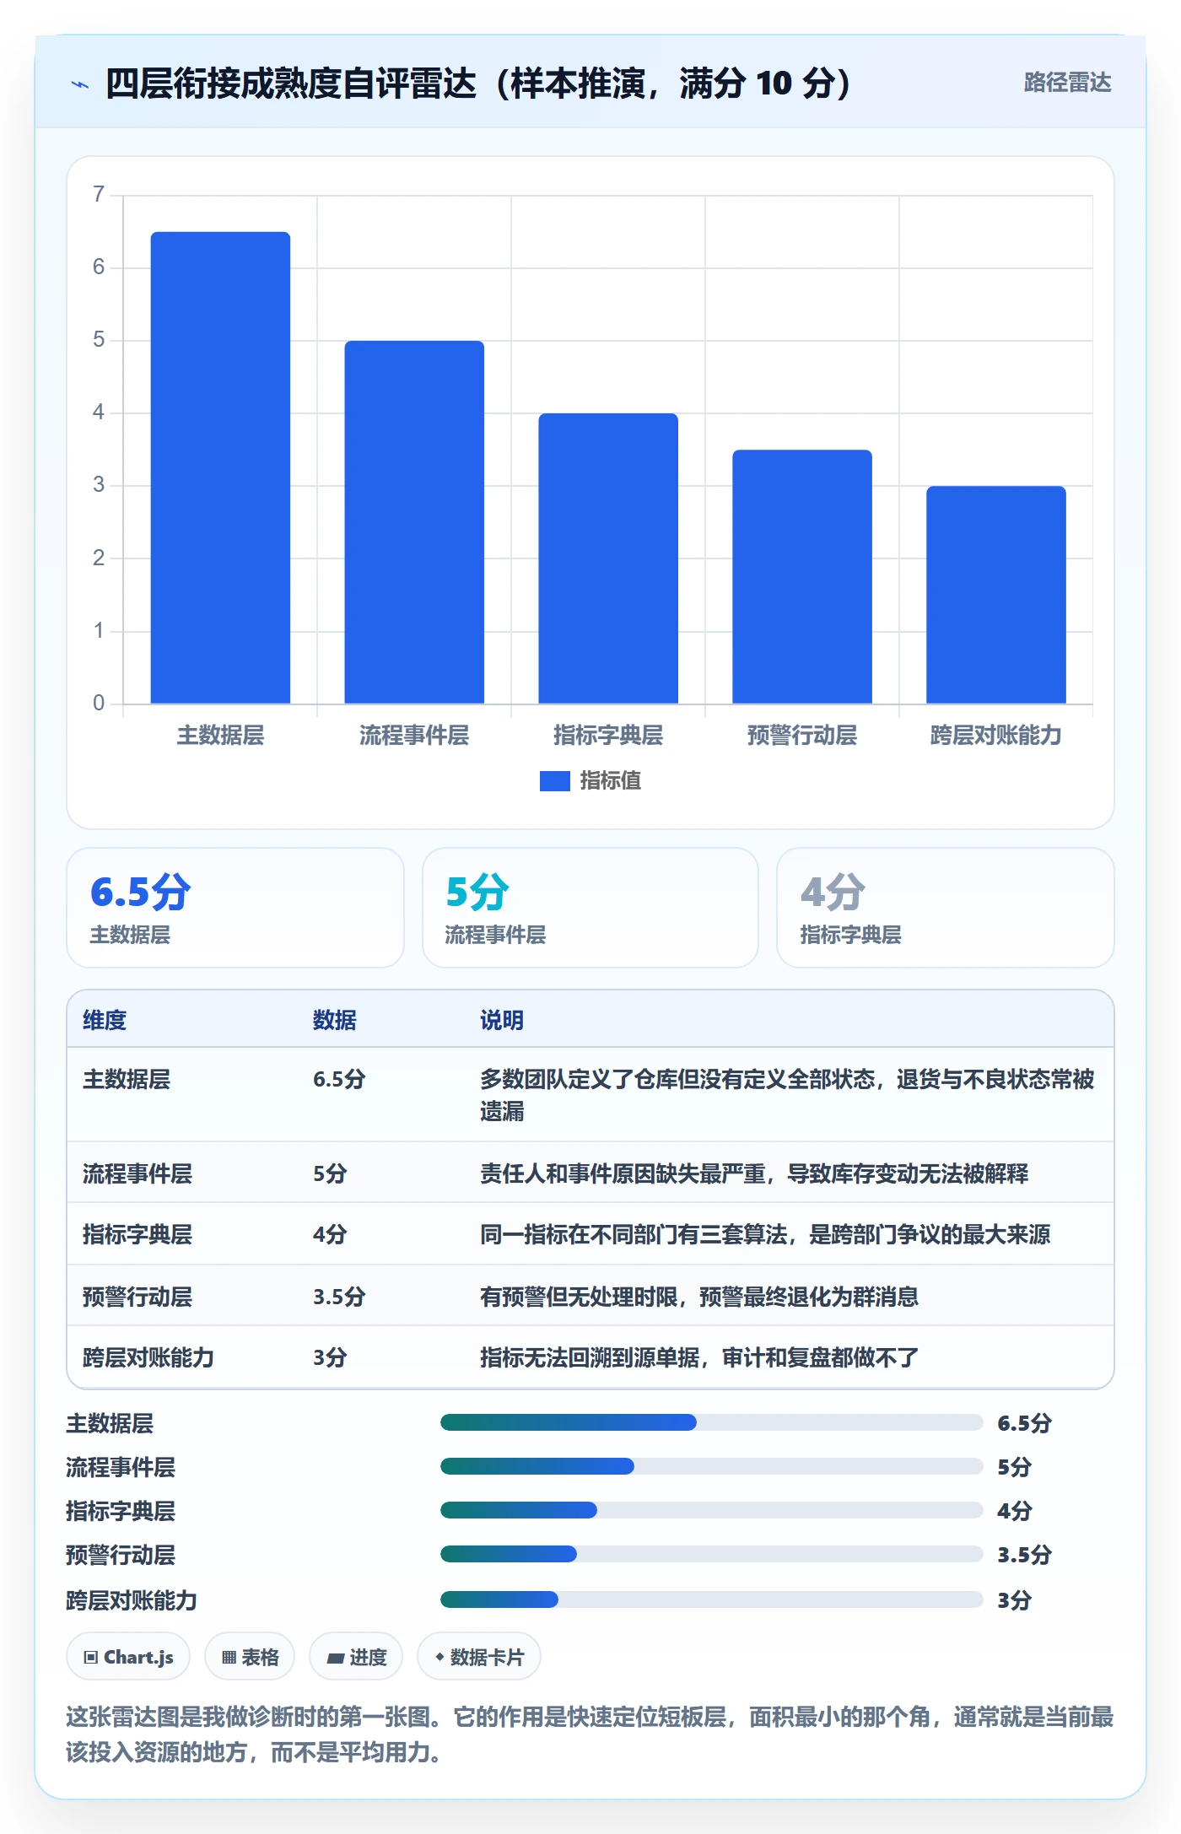Image resolution: width=1181 pixels, height=1834 pixels.
Task: Click the 主数据层 bar in chart
Action: click(220, 467)
